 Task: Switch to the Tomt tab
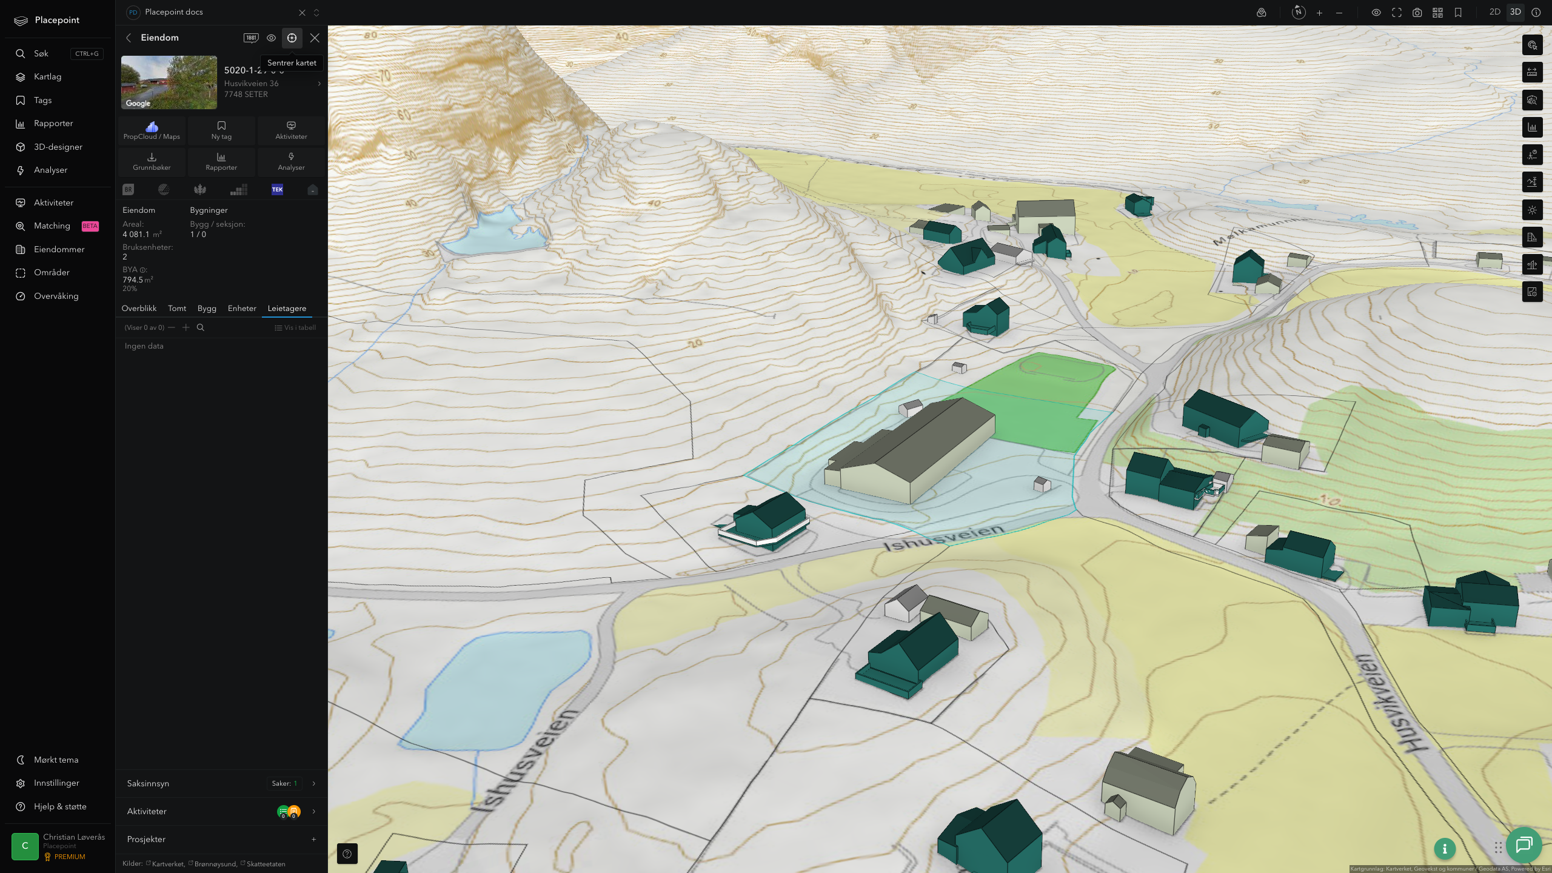[177, 309]
